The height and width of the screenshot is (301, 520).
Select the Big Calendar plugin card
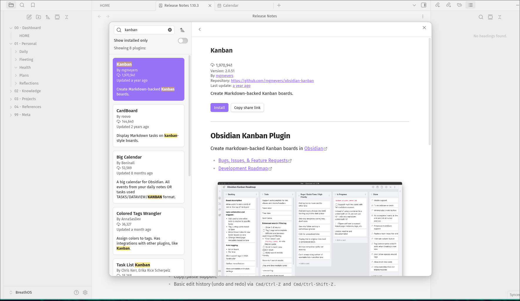(149, 177)
